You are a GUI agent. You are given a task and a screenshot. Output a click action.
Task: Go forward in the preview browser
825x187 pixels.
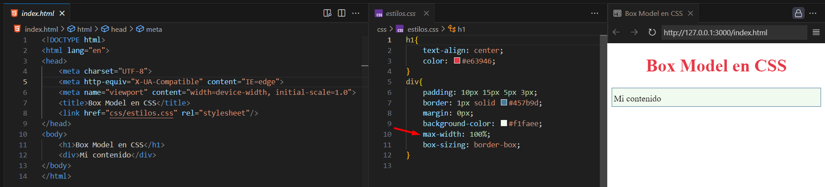point(634,32)
